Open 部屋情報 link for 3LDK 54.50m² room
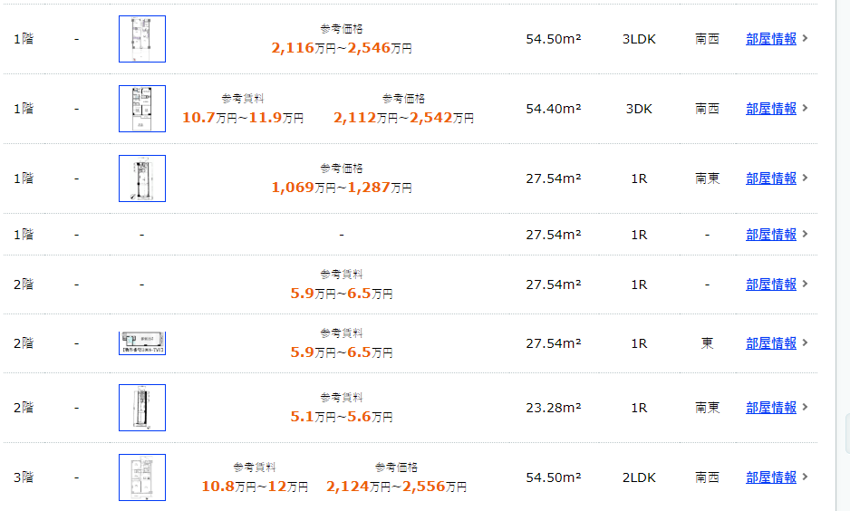The image size is (850, 511). point(771,39)
